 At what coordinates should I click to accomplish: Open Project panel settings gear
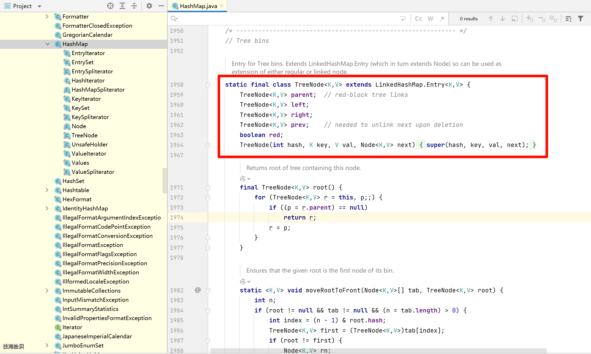(149, 6)
